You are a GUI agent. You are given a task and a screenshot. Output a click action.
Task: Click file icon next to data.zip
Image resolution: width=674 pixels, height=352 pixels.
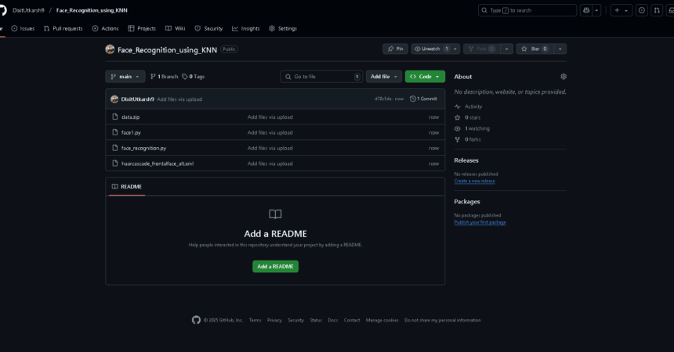(x=114, y=117)
